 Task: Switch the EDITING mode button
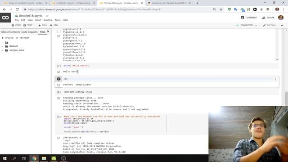(269, 25)
